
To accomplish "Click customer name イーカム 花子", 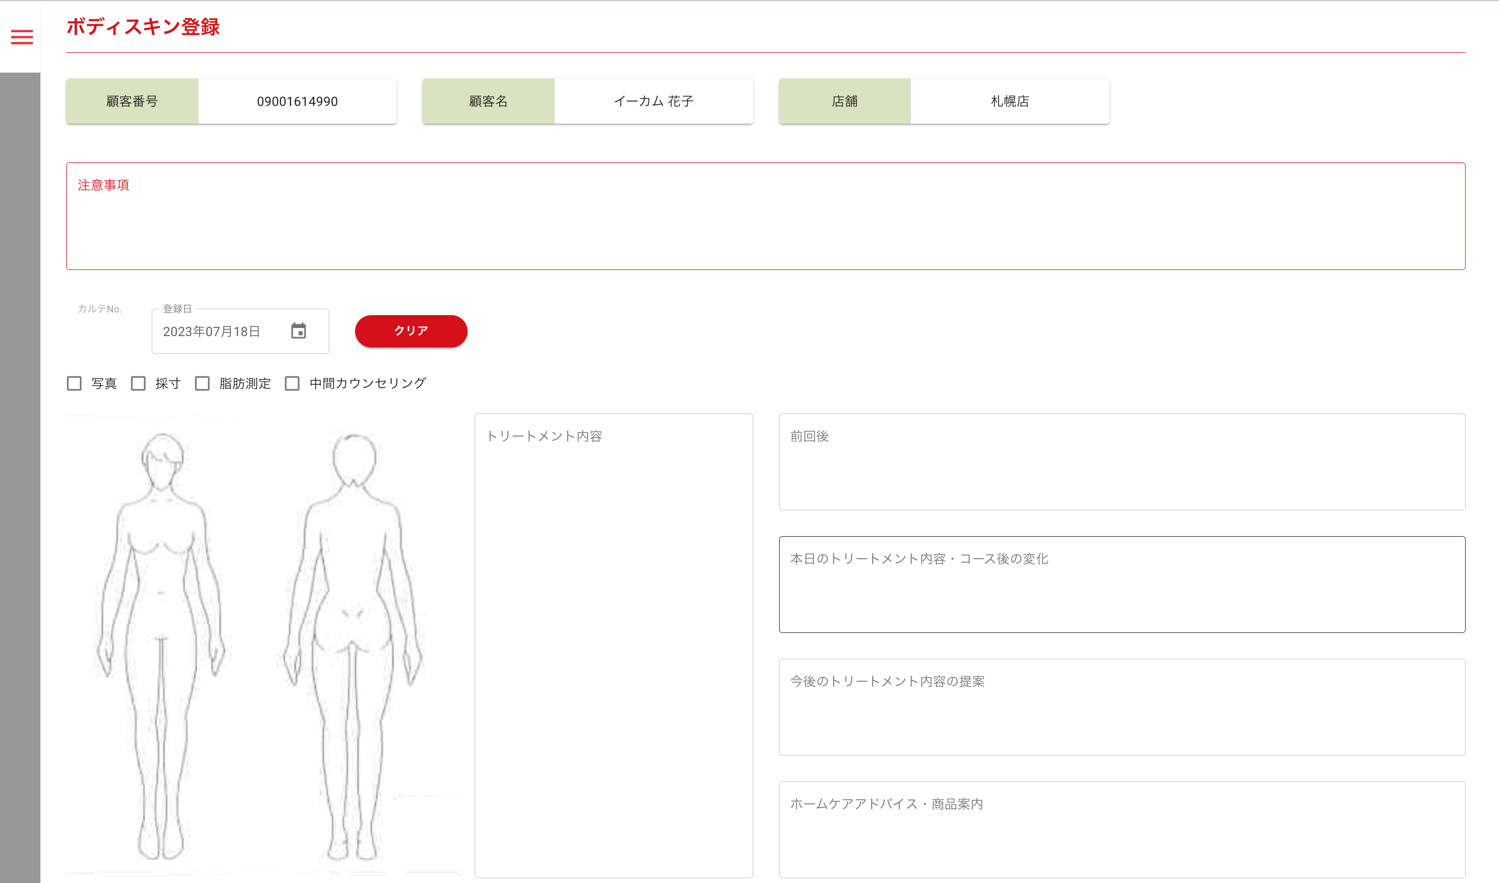I will coord(653,101).
